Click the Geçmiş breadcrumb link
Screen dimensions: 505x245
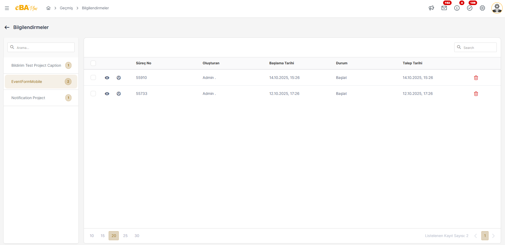click(66, 8)
